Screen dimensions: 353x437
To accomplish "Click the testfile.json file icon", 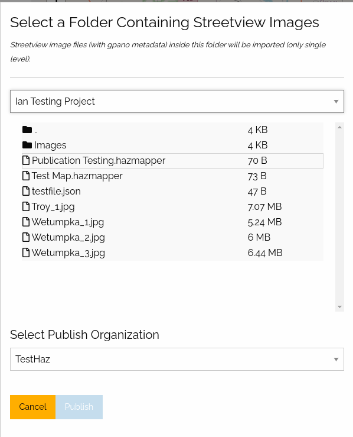I will 26,191.
